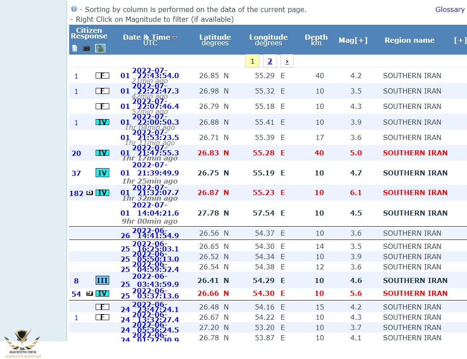Click longitude value 57.54 E
This screenshot has width=467, height=359.
pos(269,213)
